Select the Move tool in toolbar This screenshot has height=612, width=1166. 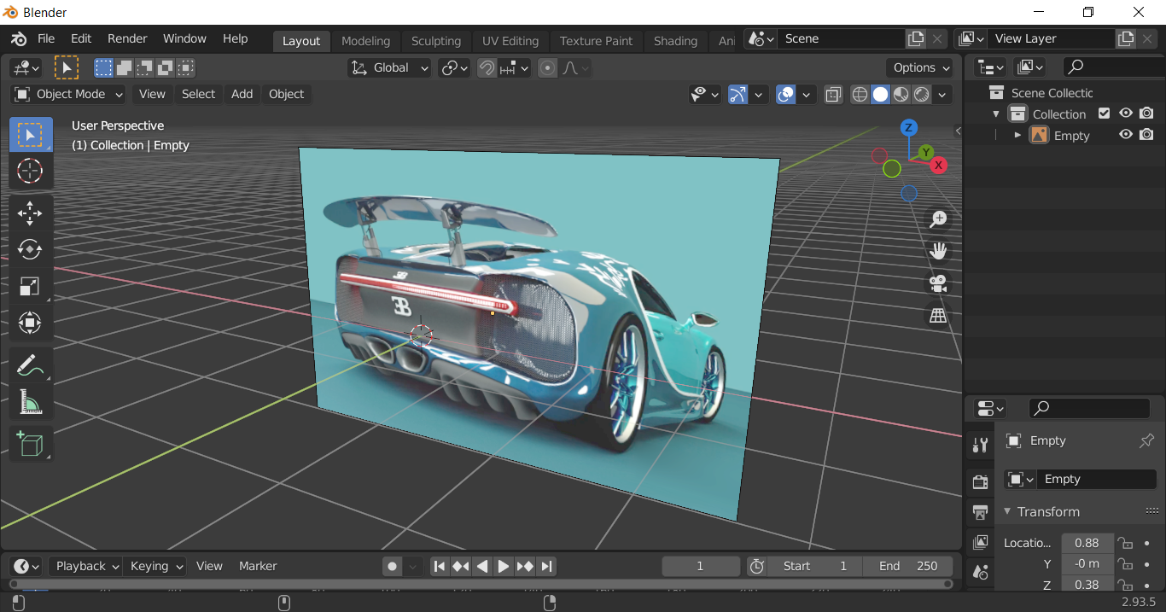coord(30,213)
